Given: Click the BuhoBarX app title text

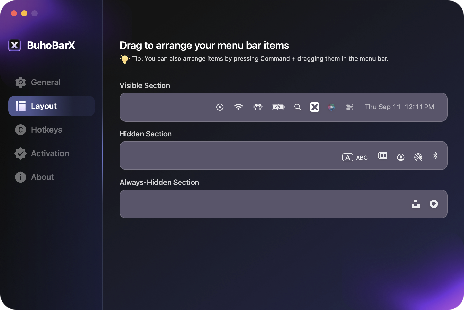Looking at the screenshot, I should pyautogui.click(x=51, y=45).
